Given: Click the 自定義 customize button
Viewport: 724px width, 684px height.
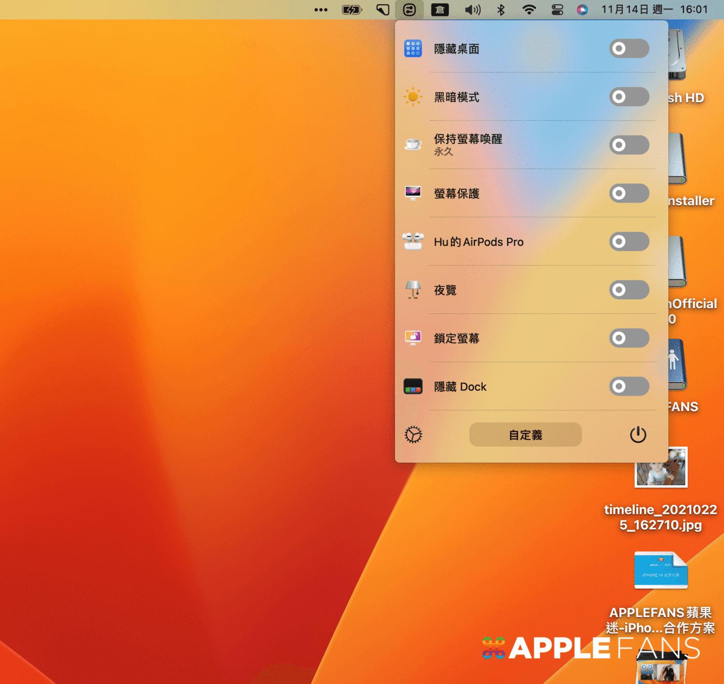Looking at the screenshot, I should pos(525,434).
